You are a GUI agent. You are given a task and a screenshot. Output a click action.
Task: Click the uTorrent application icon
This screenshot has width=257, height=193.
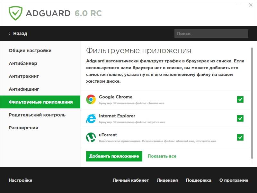tap(91, 137)
